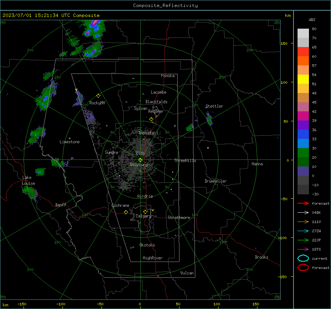Click the Drumheller city label
331x309 pixels.
(216, 181)
